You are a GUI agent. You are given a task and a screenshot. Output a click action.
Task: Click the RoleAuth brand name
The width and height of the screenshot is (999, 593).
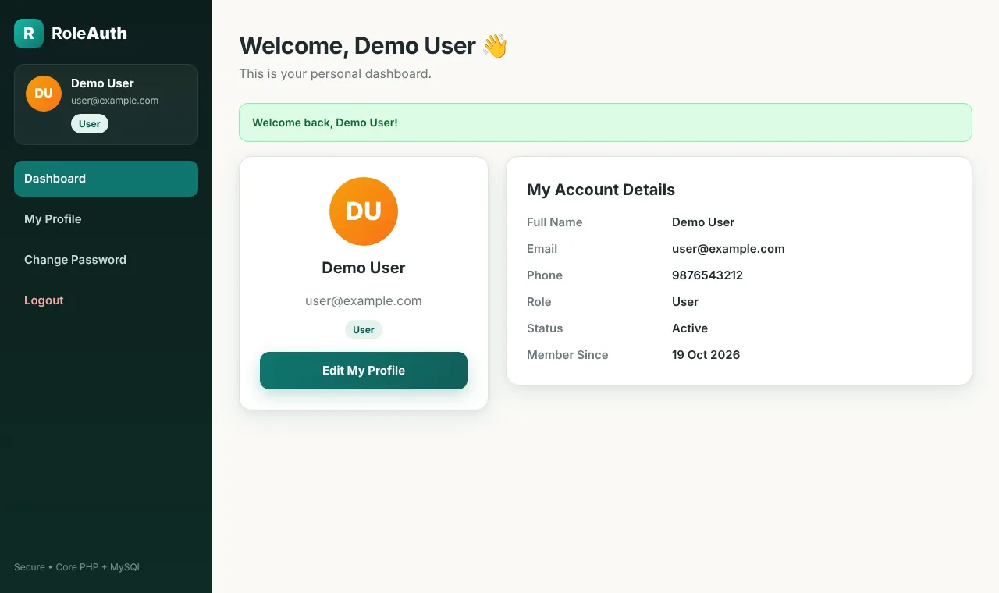coord(89,34)
